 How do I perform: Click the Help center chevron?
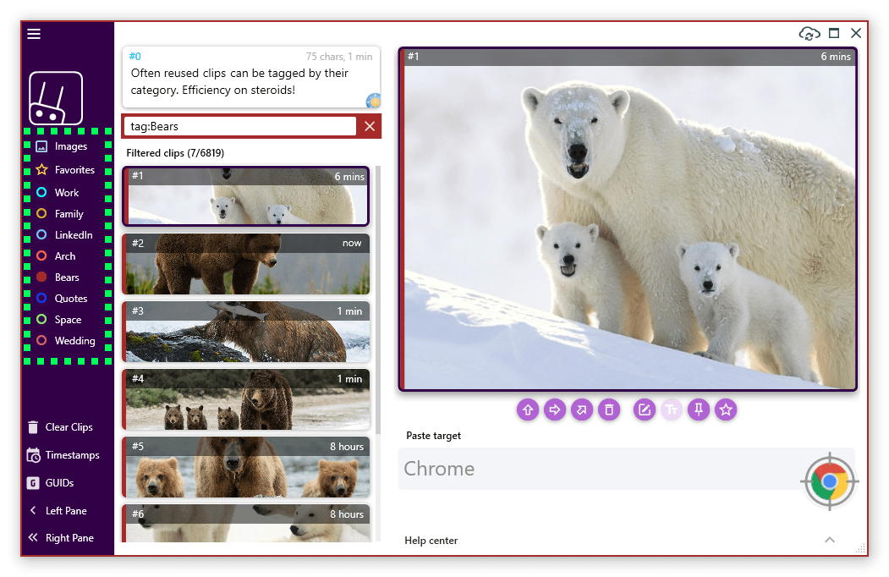(x=830, y=540)
